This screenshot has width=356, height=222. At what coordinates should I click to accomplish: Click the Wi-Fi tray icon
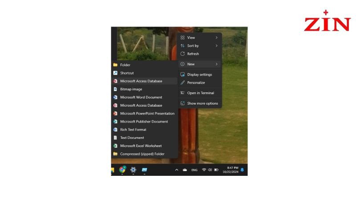pos(204,170)
